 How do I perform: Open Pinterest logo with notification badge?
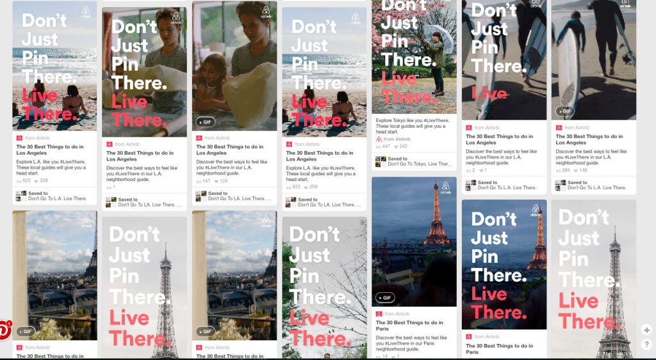pos(4,331)
